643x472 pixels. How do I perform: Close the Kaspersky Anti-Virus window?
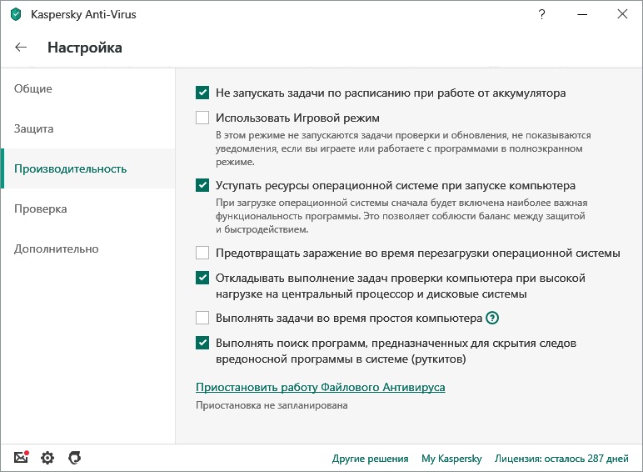(x=622, y=14)
